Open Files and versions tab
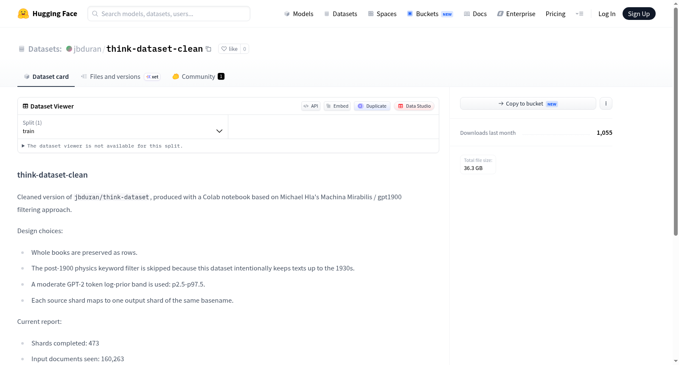 point(121,77)
